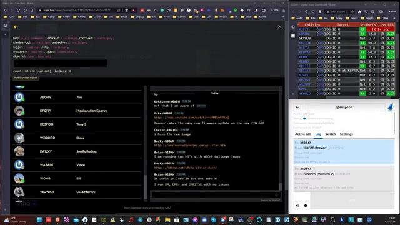Open the w0chp pistar-dash link in chat

pyautogui.click(x=185, y=167)
